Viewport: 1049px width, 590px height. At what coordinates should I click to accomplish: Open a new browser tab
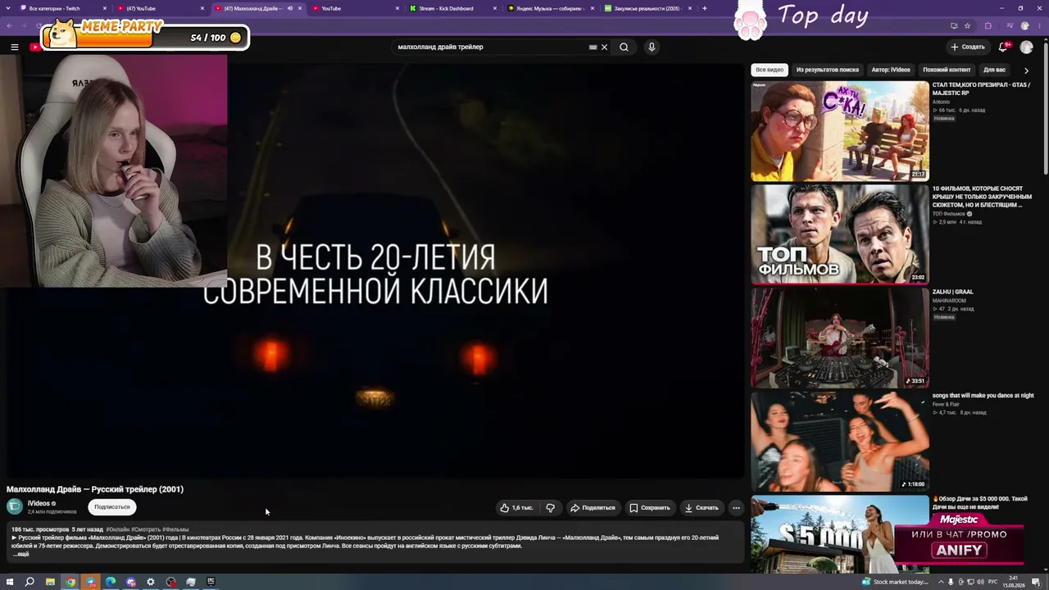[x=704, y=8]
